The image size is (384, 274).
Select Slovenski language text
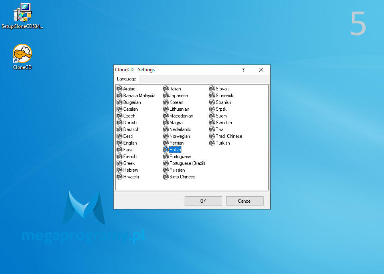pyautogui.click(x=225, y=96)
